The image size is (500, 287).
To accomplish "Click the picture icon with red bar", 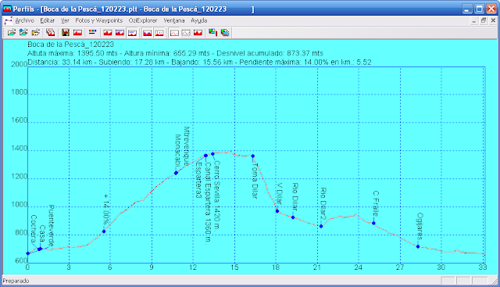I will coord(213,33).
